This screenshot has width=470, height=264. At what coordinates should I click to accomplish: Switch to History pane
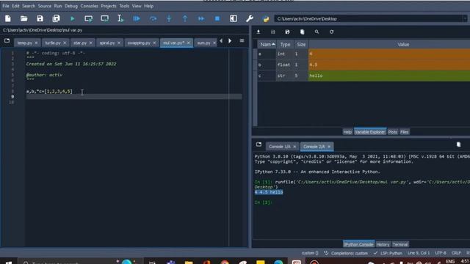click(383, 244)
